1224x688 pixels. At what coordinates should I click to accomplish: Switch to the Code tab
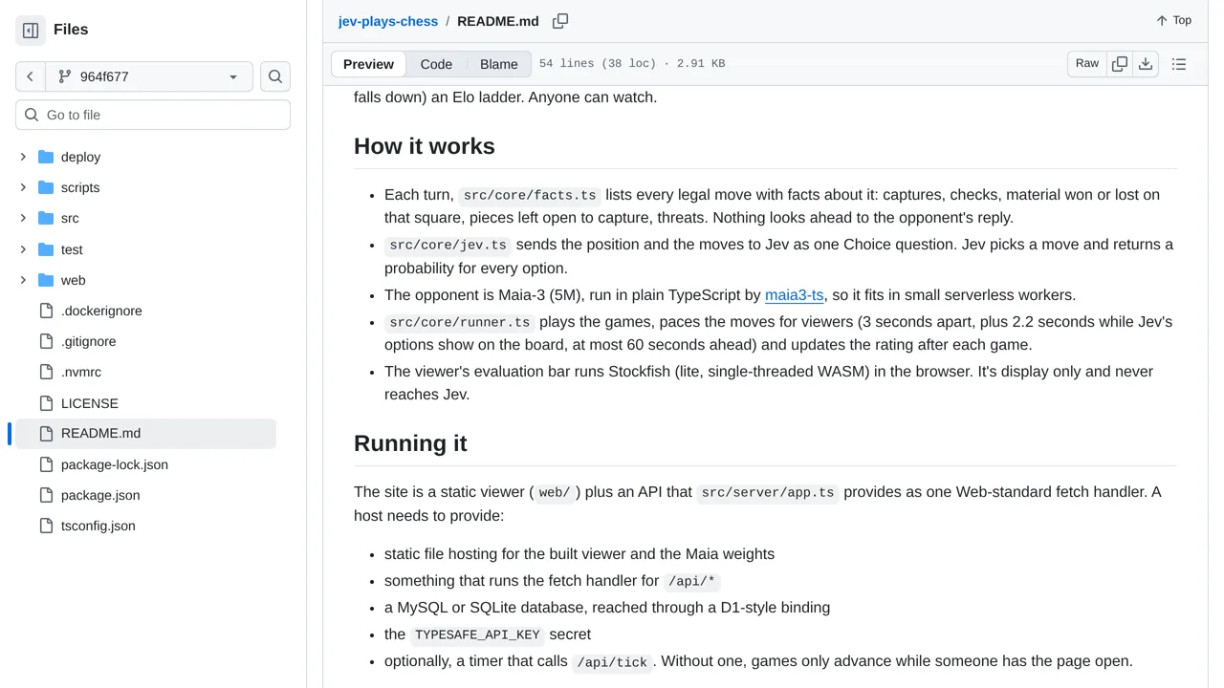tap(436, 64)
